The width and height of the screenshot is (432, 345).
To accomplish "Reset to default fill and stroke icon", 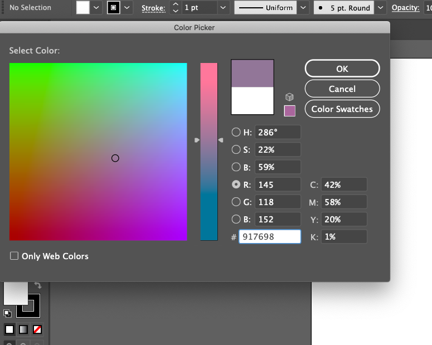I will tap(8, 313).
